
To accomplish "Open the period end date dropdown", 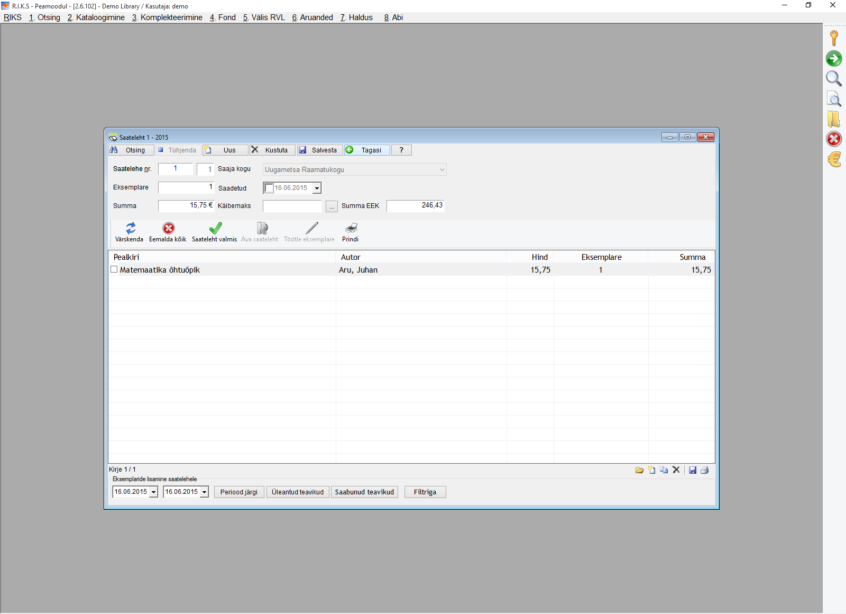I will pyautogui.click(x=204, y=492).
